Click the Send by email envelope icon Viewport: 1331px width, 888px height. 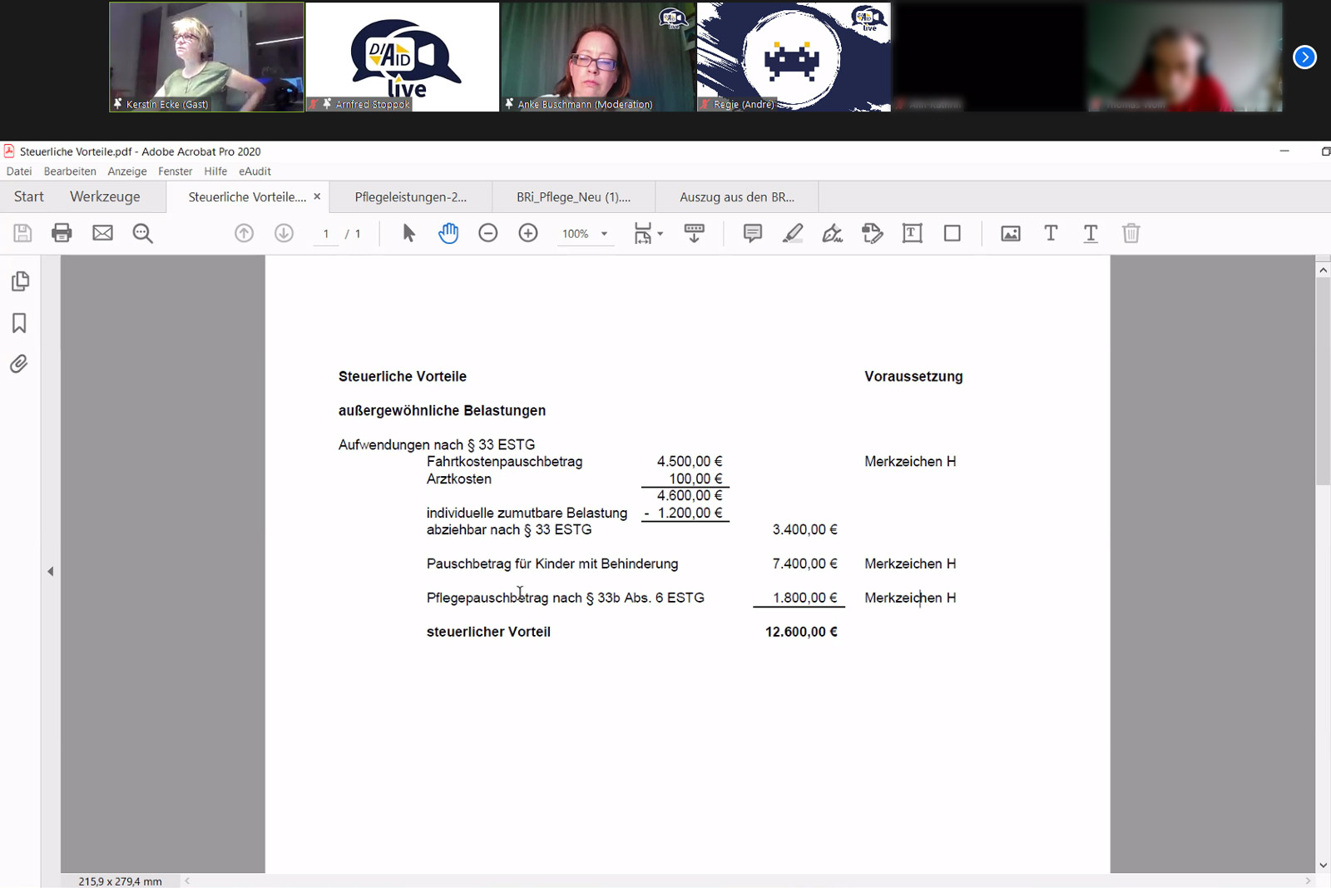click(x=102, y=233)
